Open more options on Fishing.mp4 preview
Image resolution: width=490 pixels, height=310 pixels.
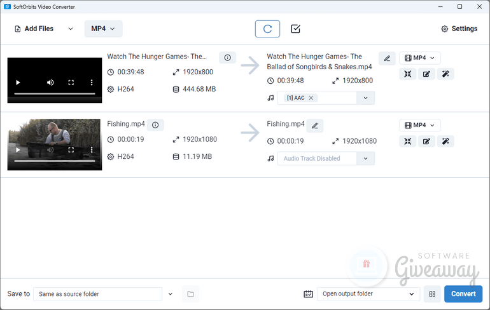92,150
